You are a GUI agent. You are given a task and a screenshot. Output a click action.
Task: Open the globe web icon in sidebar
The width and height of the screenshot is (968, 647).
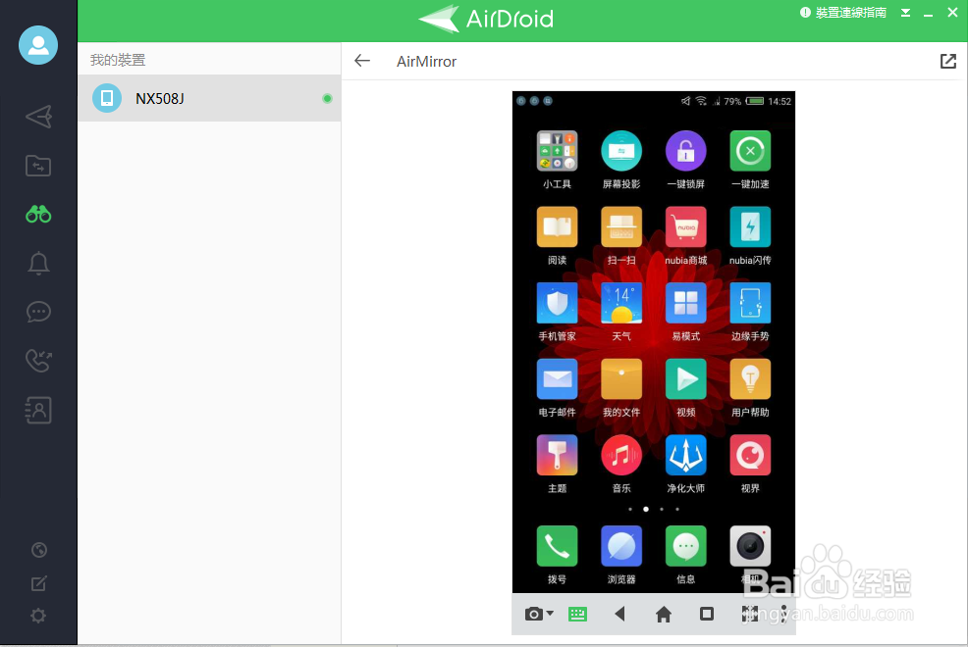tap(39, 550)
